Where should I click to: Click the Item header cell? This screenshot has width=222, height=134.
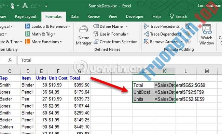click(28, 78)
